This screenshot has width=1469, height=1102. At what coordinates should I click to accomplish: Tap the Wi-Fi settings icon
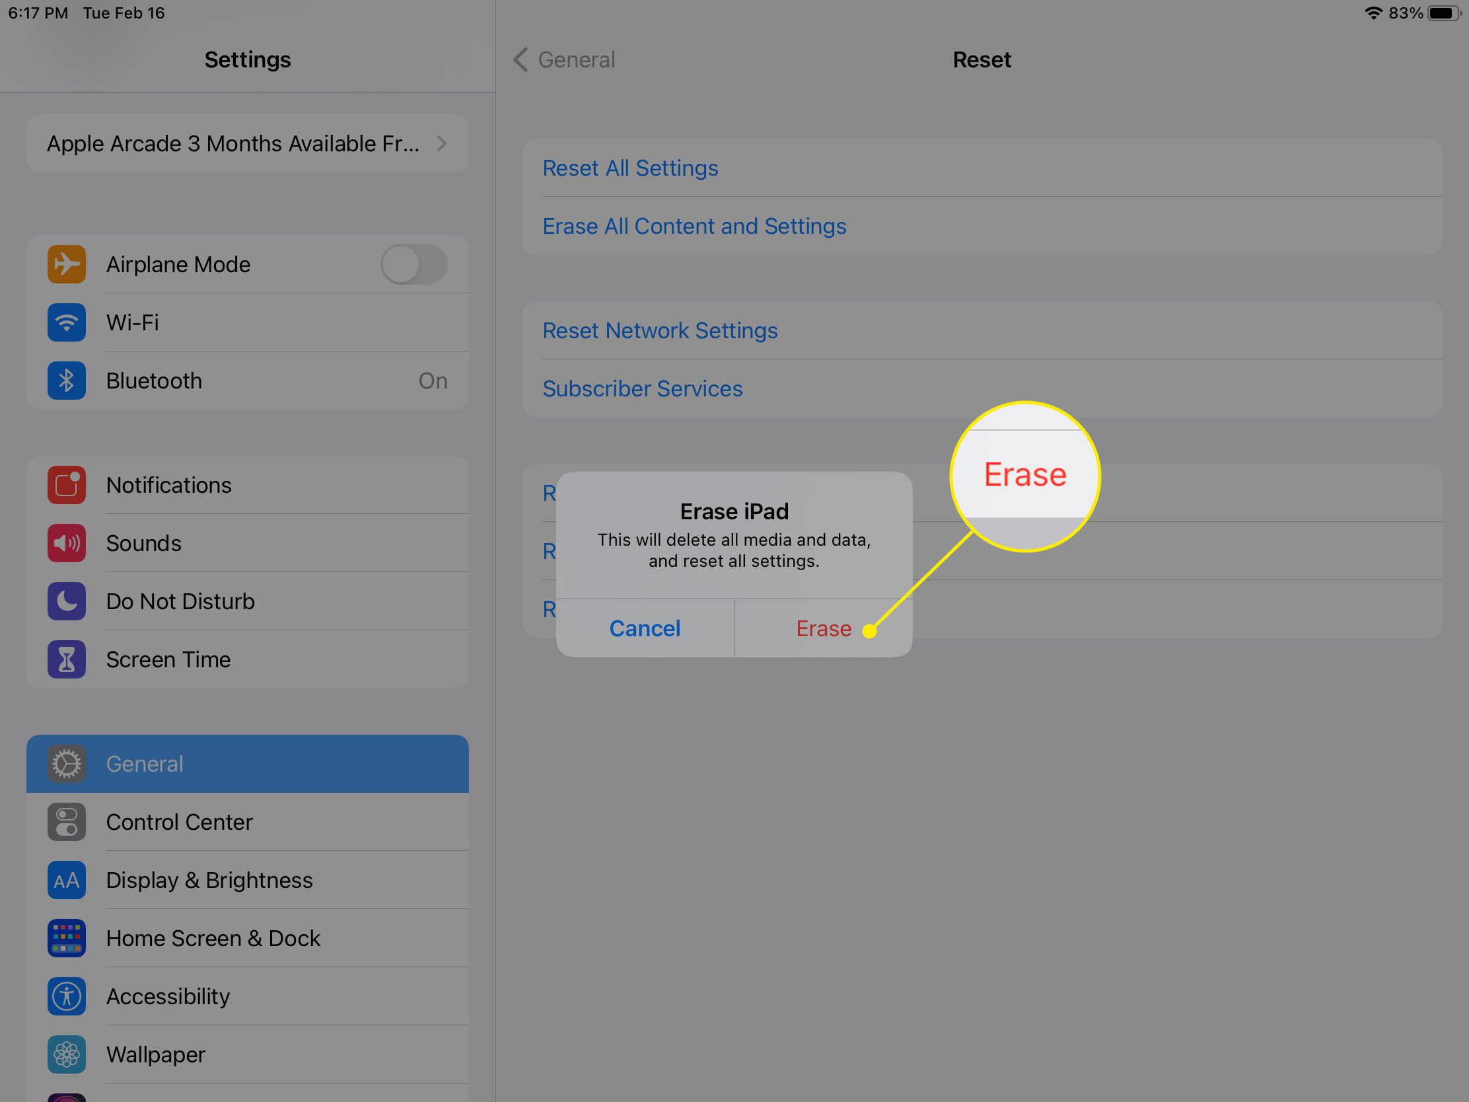pos(65,323)
